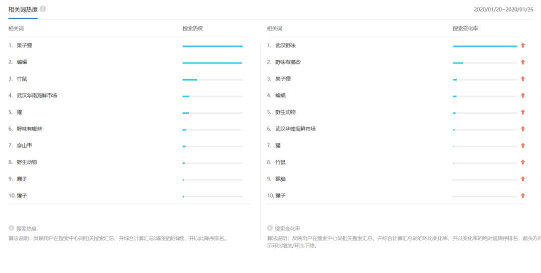
Task: Open the help icon beside 相关词热度
Action: click(x=43, y=9)
